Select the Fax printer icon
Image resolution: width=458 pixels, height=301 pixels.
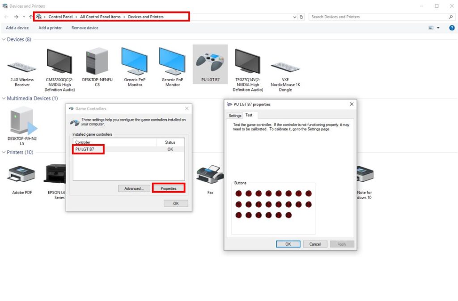coord(210,174)
